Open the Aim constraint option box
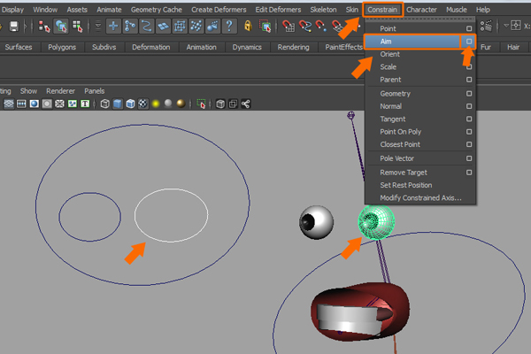Screen dimensions: 531x354 point(469,42)
